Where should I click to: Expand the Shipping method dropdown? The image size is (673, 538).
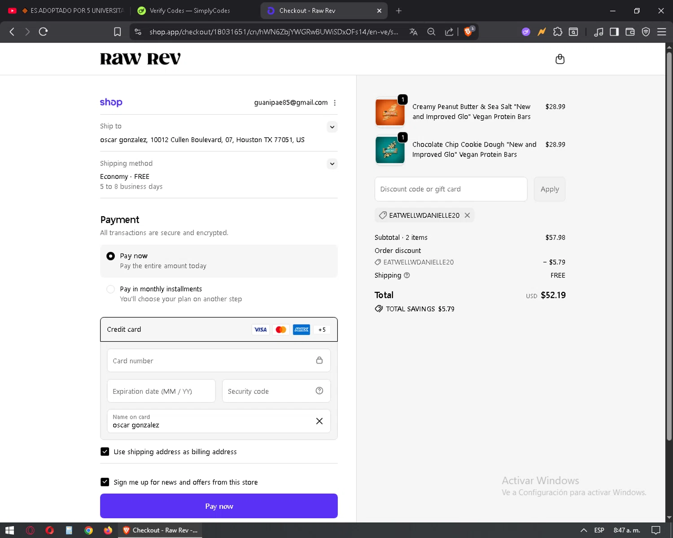coord(332,164)
